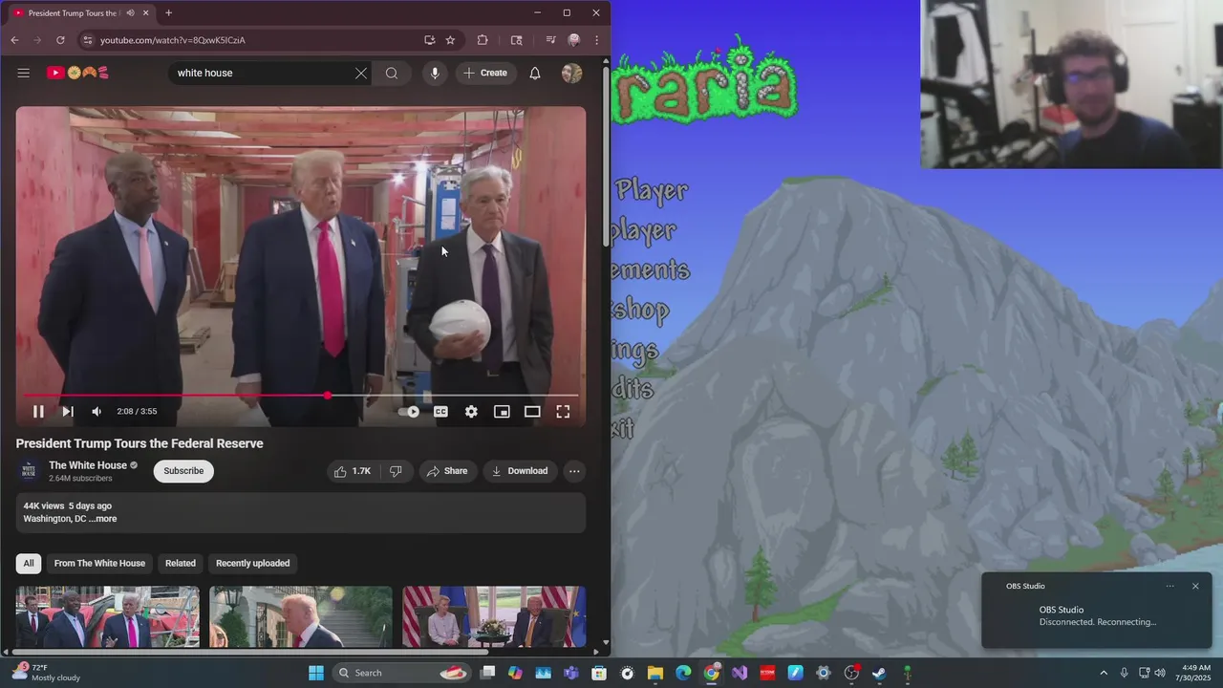This screenshot has width=1223, height=688.
Task: Click The White House channel avatar
Action: pyautogui.click(x=29, y=471)
